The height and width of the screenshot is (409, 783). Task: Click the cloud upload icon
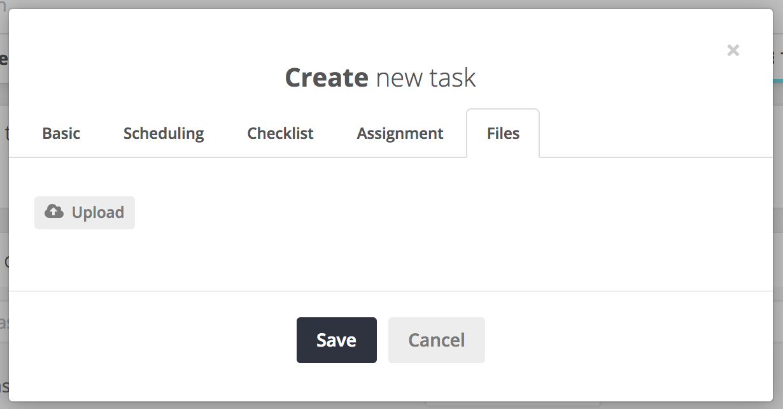click(x=54, y=212)
